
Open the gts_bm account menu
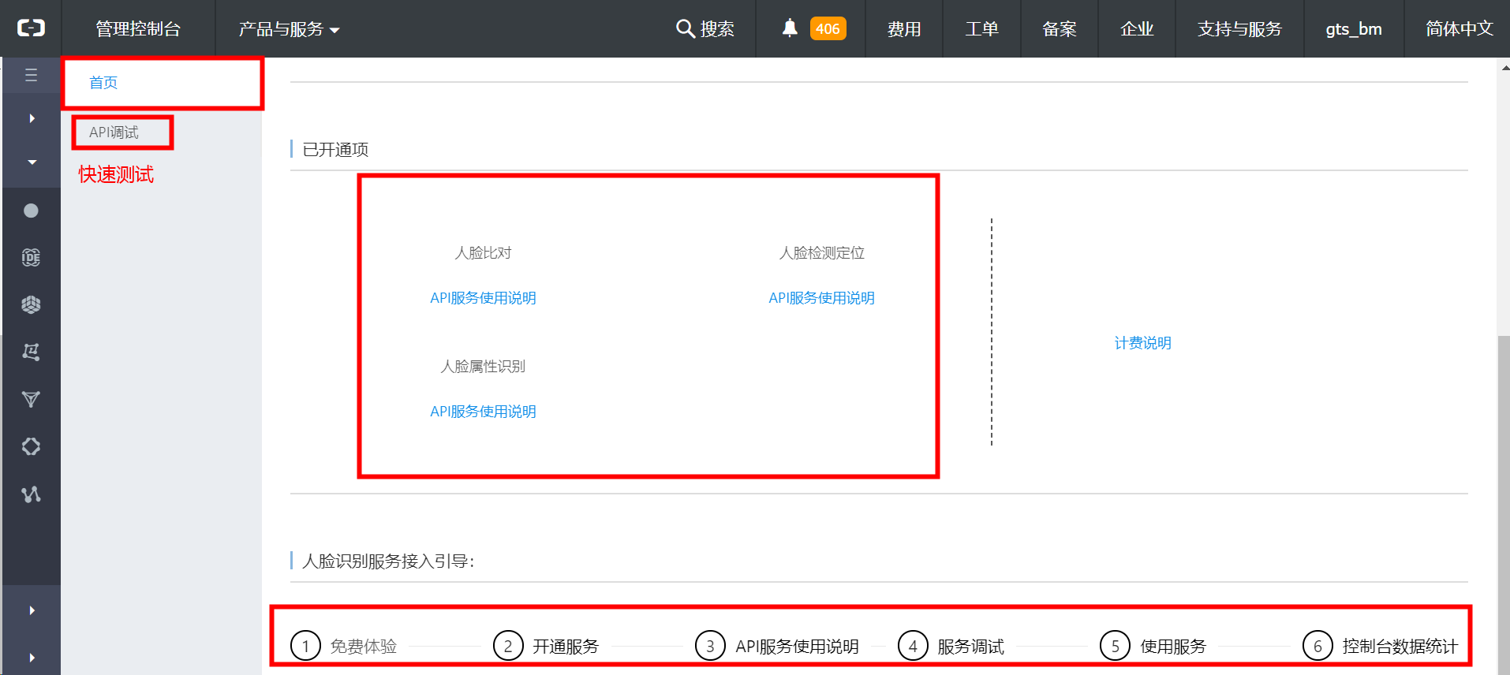point(1354,29)
